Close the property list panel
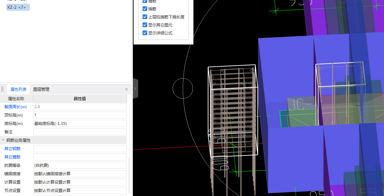This screenshot has height=196, width=384. pyautogui.click(x=126, y=89)
